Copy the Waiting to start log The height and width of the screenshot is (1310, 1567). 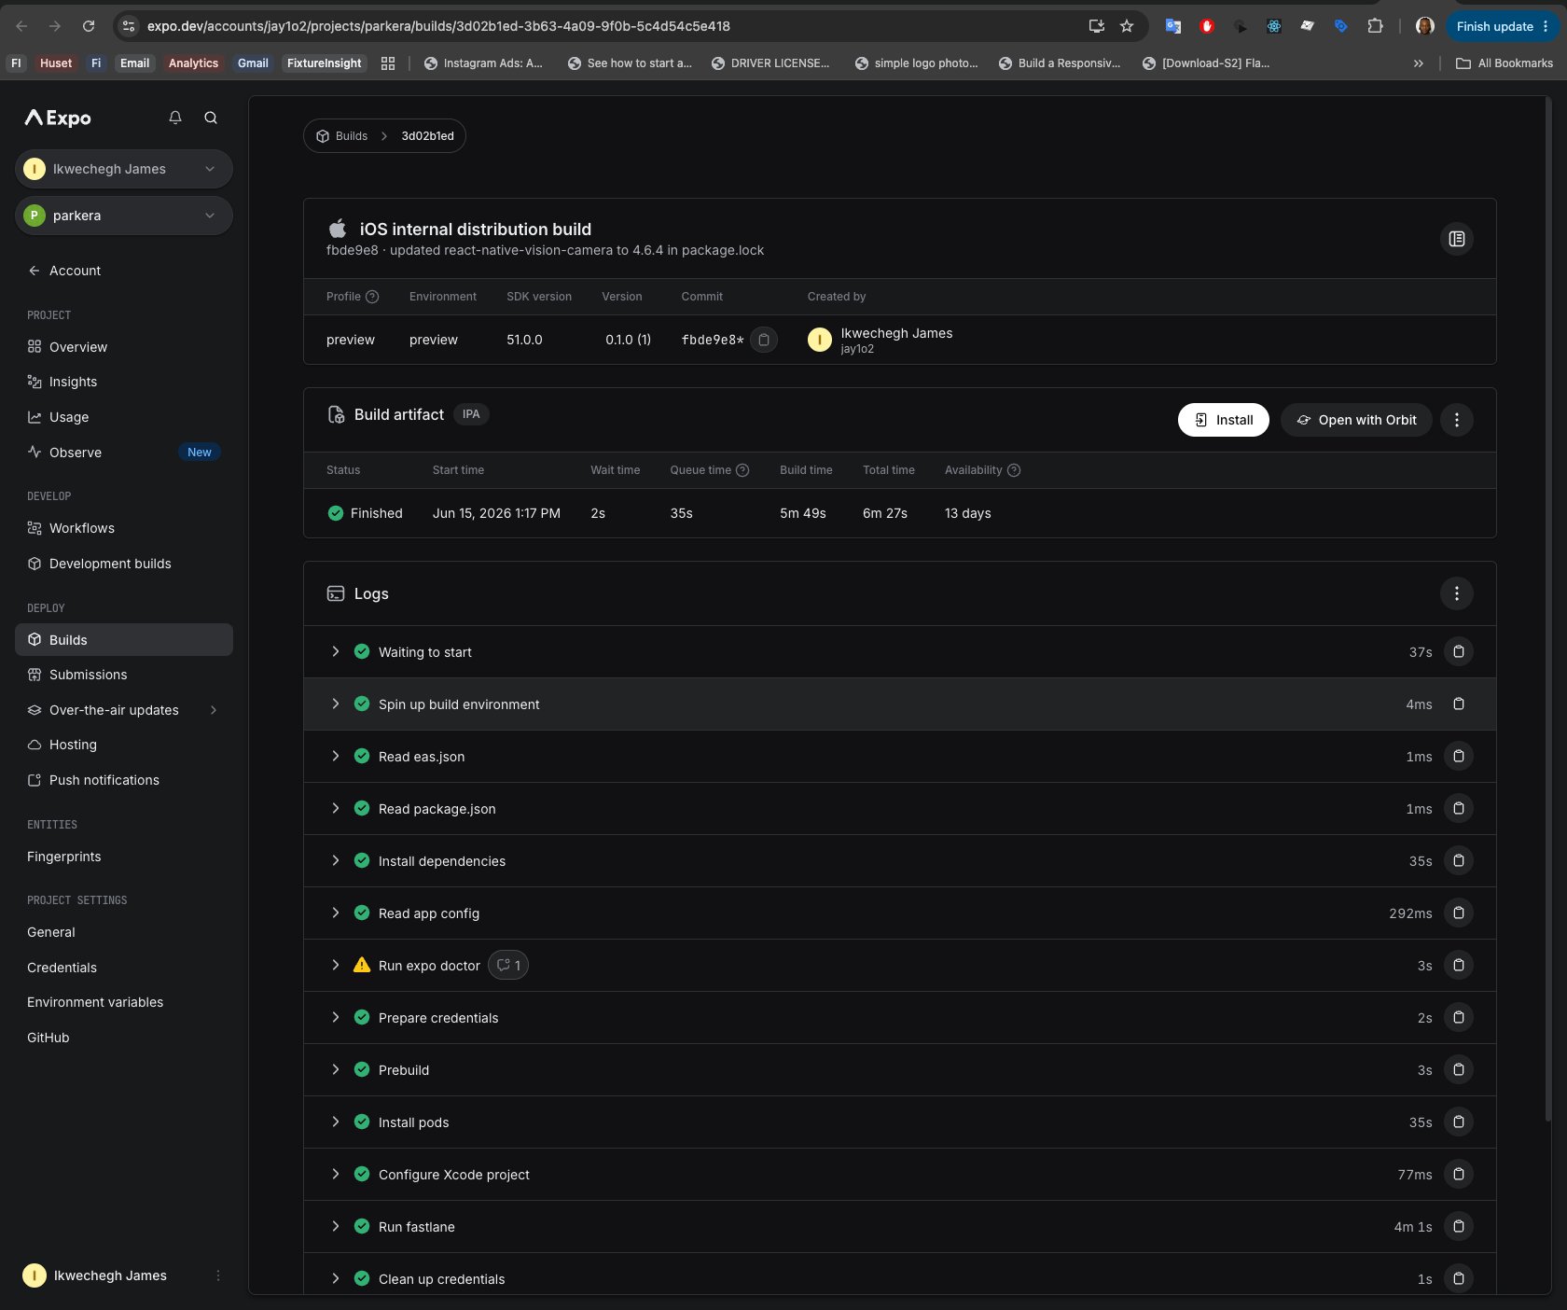click(1459, 652)
